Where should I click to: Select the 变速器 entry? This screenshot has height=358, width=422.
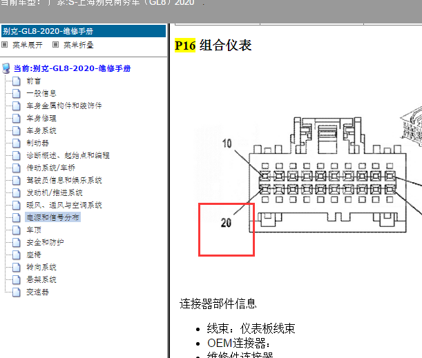click(37, 292)
